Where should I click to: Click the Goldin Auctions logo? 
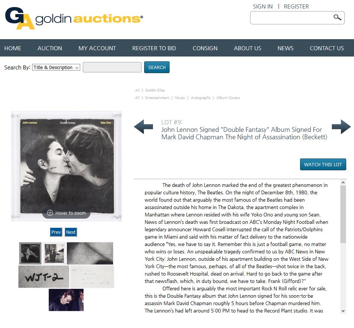click(x=74, y=18)
